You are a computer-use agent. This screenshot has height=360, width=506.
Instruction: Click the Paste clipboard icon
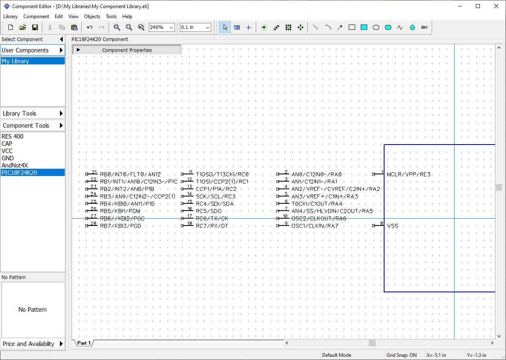[74, 27]
